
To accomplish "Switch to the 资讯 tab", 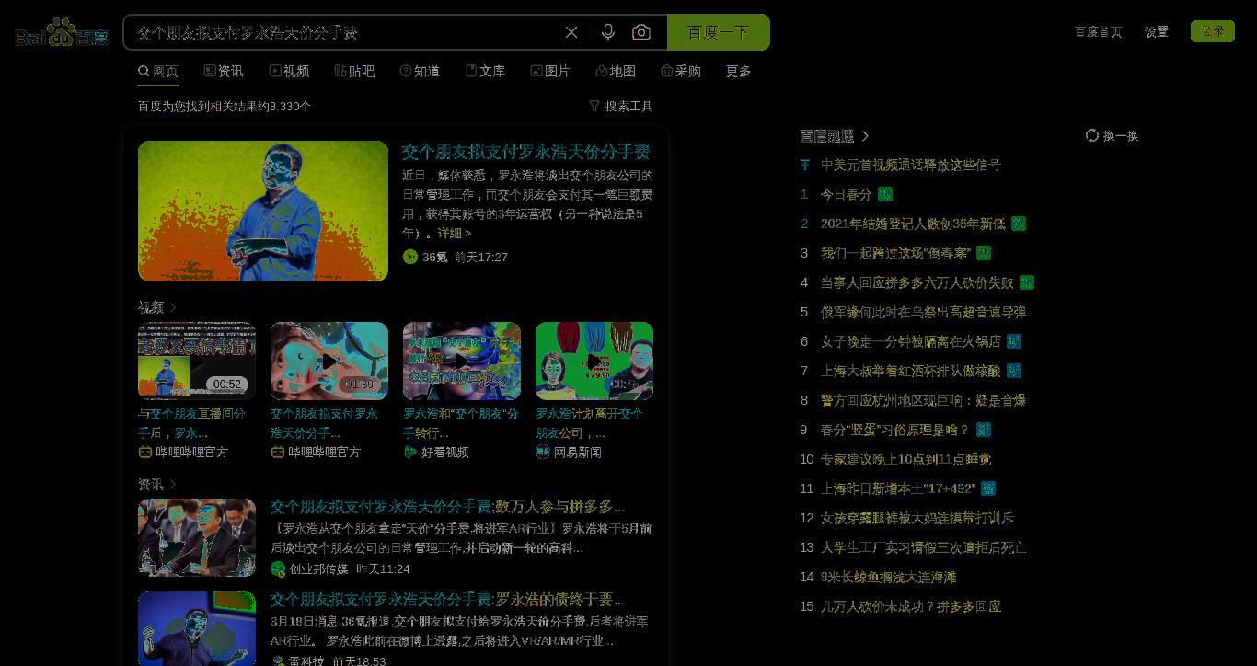I will [x=224, y=71].
